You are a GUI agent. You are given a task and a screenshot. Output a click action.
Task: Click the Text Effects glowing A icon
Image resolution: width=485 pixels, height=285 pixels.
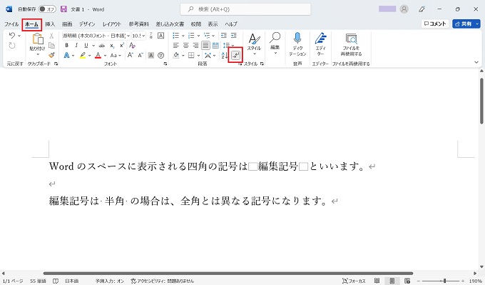tap(66, 56)
